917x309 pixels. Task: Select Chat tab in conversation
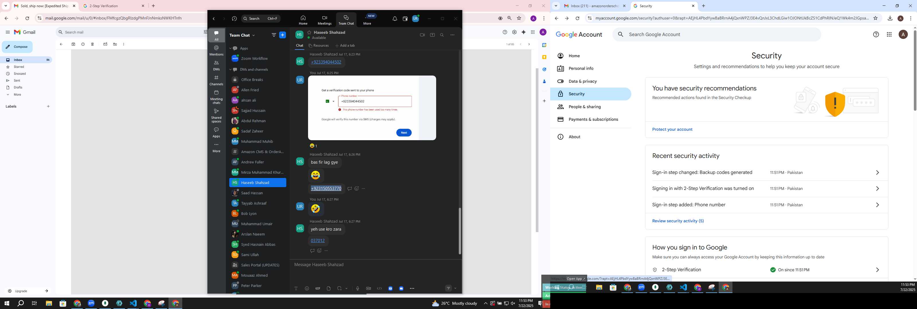coord(299,45)
